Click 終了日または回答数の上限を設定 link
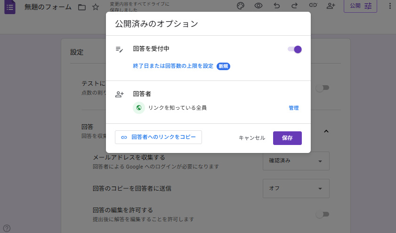Viewport: 396px width, 233px height. (173, 66)
